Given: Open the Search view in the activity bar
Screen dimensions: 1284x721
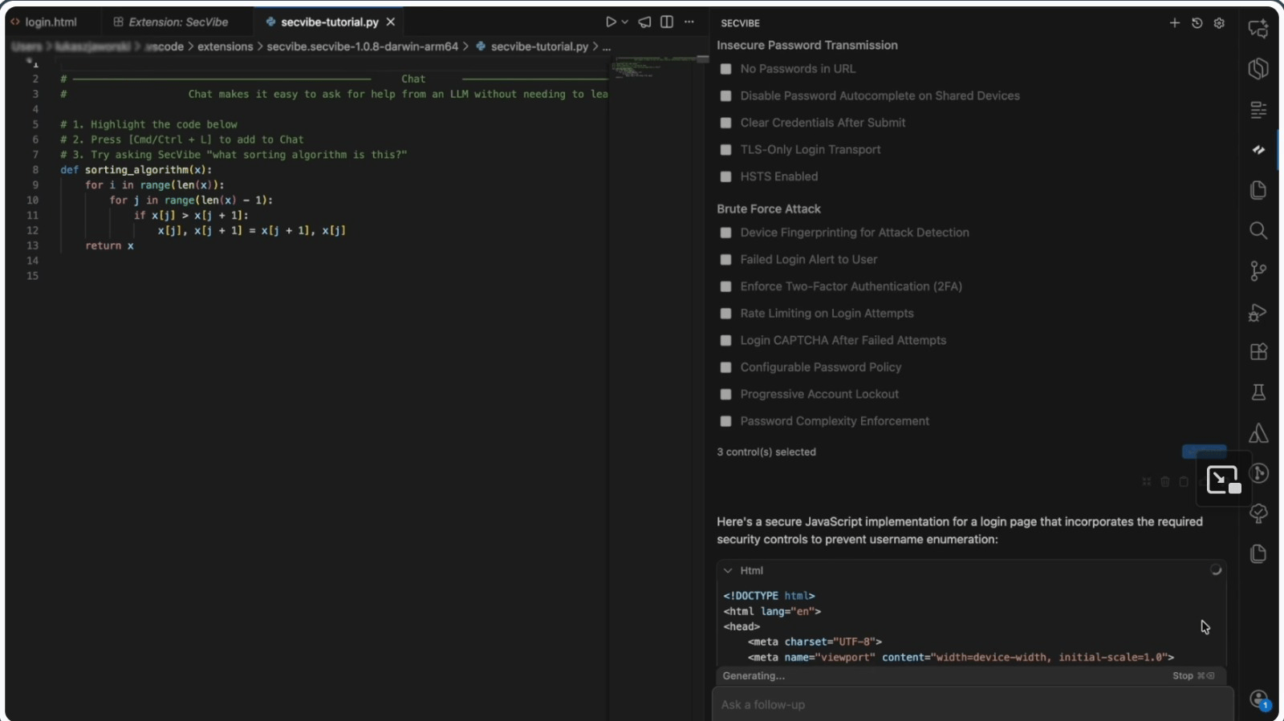Looking at the screenshot, I should (x=1258, y=231).
